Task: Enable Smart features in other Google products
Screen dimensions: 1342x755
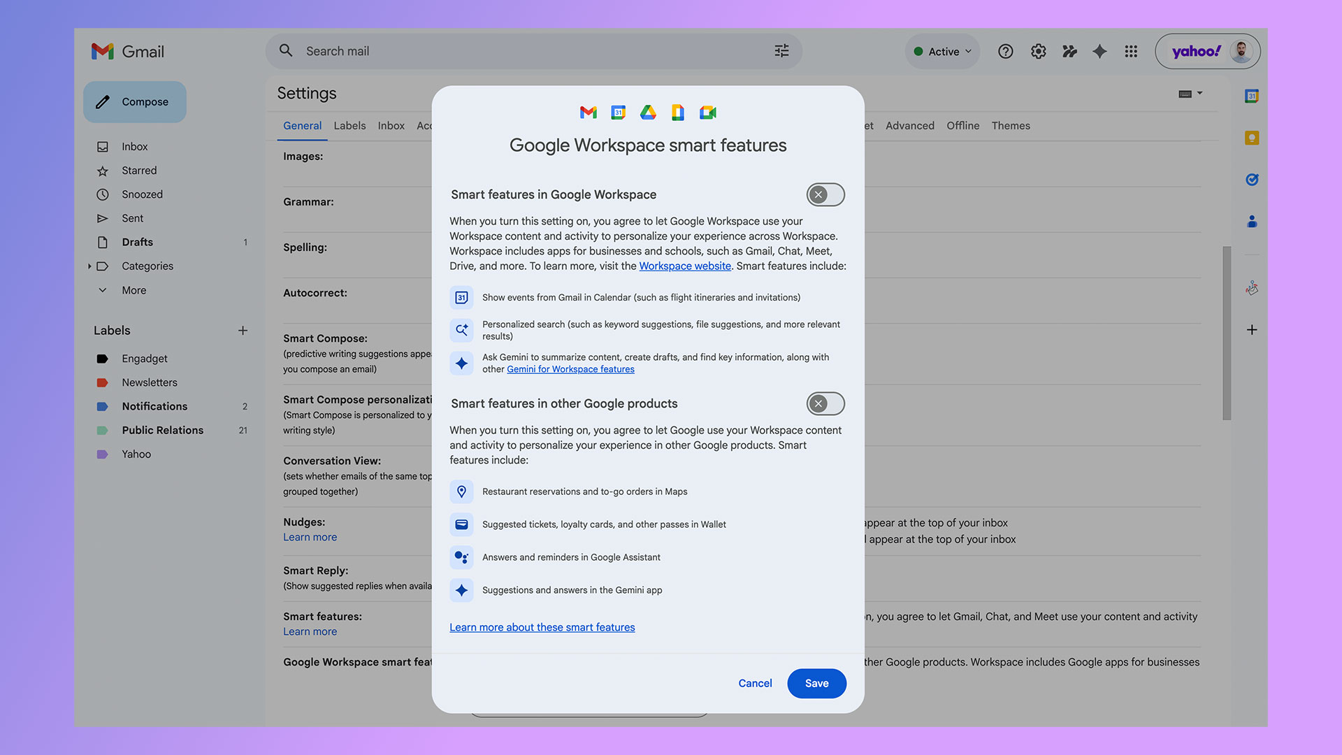Action: [825, 404]
